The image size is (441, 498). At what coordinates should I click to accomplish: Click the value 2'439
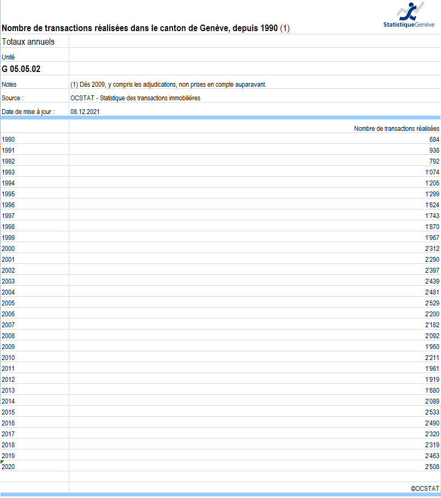pyautogui.click(x=432, y=281)
